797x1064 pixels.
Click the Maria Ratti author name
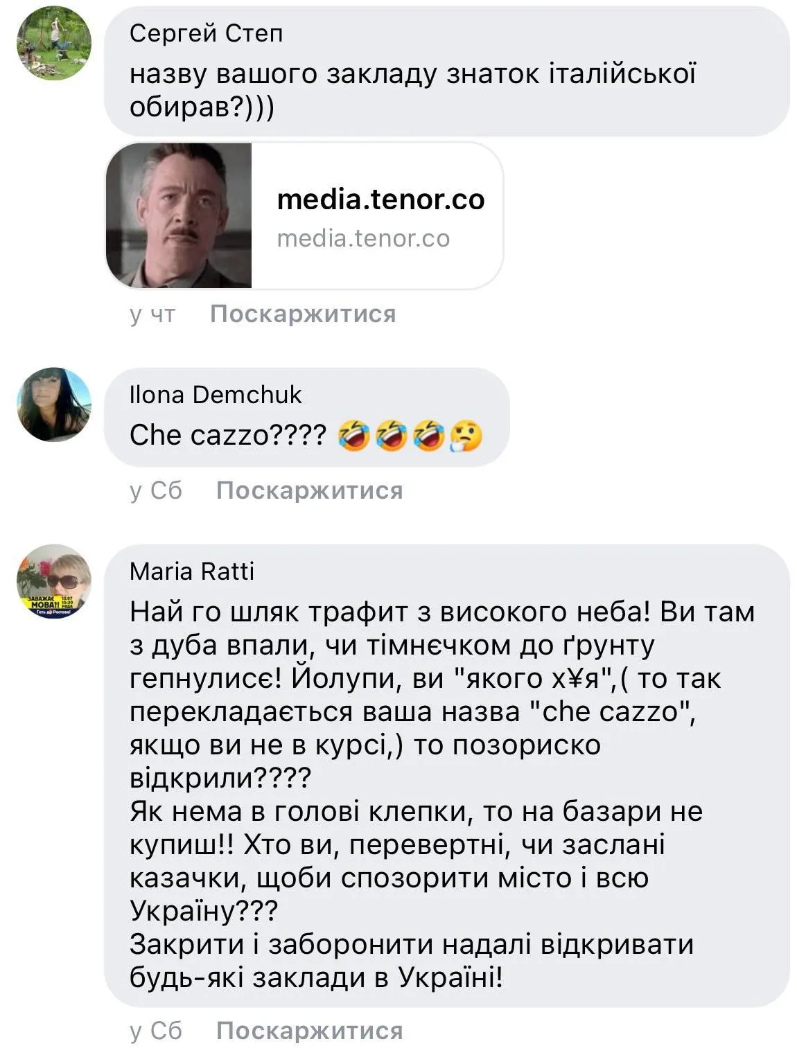coord(192,571)
